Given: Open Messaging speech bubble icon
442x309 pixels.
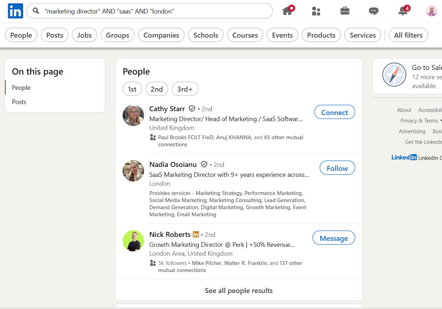Looking at the screenshot, I should [x=374, y=11].
